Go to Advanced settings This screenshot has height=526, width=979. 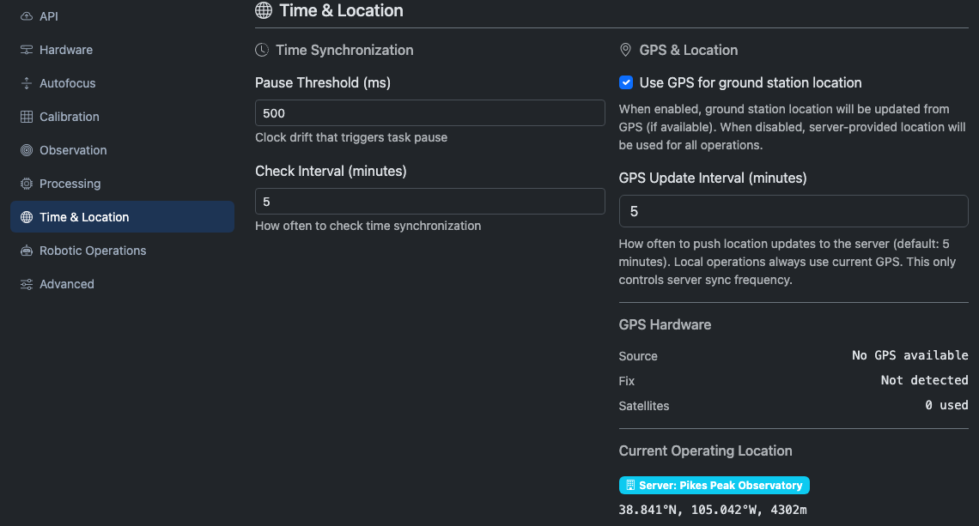122,284
